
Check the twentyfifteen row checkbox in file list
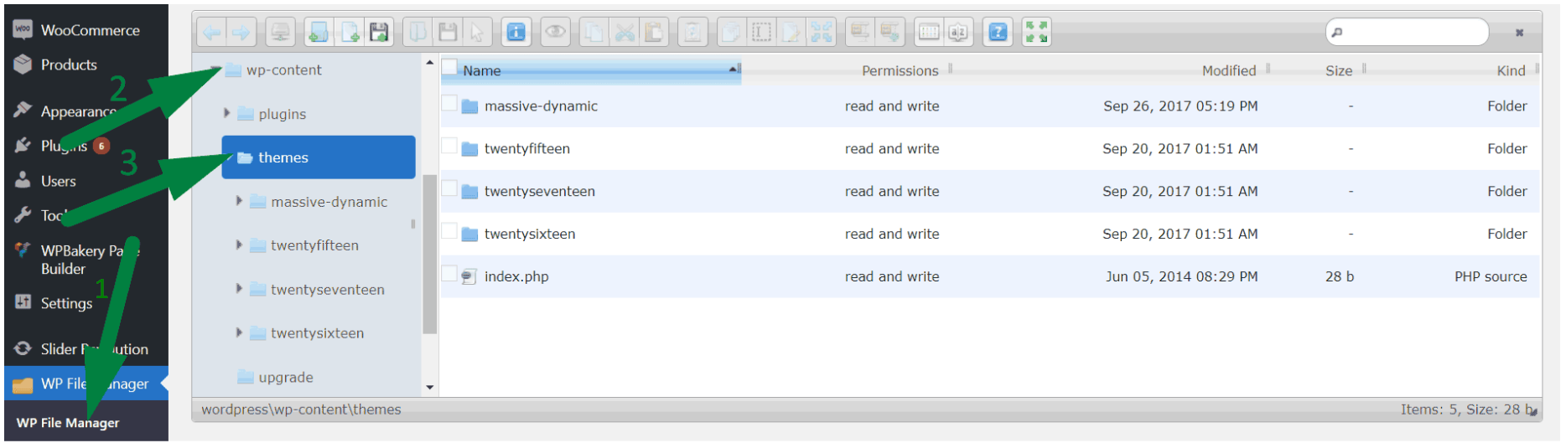click(449, 146)
